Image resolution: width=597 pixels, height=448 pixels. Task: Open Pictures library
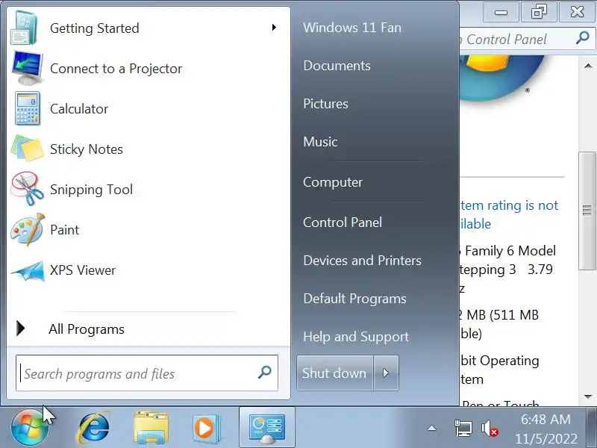tap(325, 104)
